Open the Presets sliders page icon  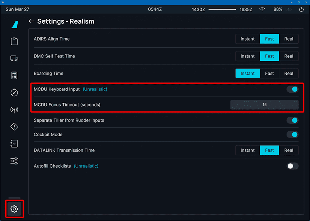(14, 161)
